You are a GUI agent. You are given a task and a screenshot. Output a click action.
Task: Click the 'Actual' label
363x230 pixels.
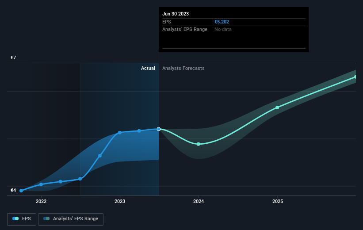point(148,68)
